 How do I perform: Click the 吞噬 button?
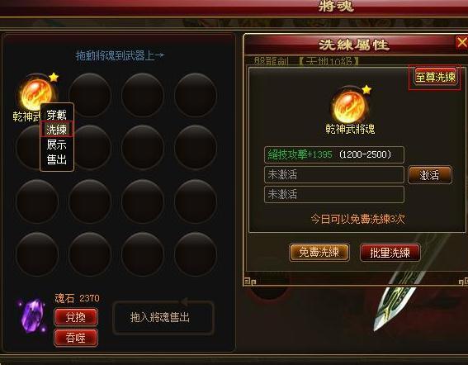[76, 338]
